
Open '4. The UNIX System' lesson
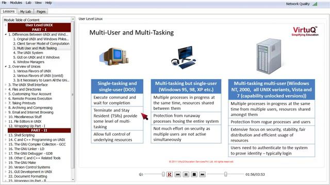coord(28,53)
